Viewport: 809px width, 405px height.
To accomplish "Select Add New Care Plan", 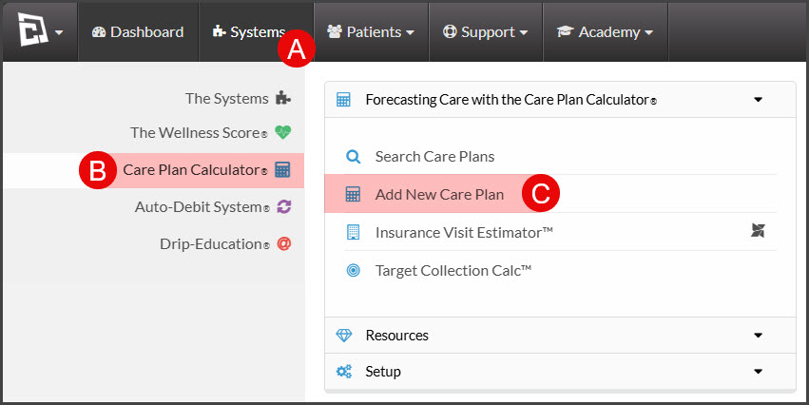I will point(439,195).
